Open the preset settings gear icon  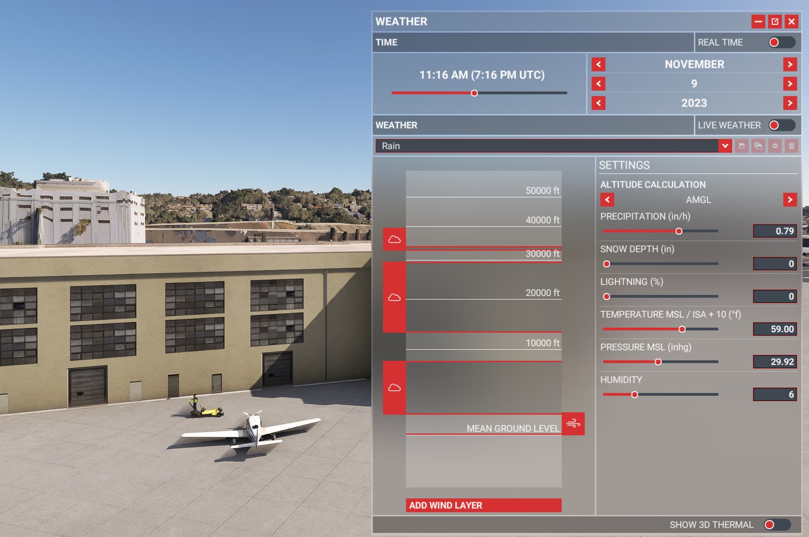point(775,146)
